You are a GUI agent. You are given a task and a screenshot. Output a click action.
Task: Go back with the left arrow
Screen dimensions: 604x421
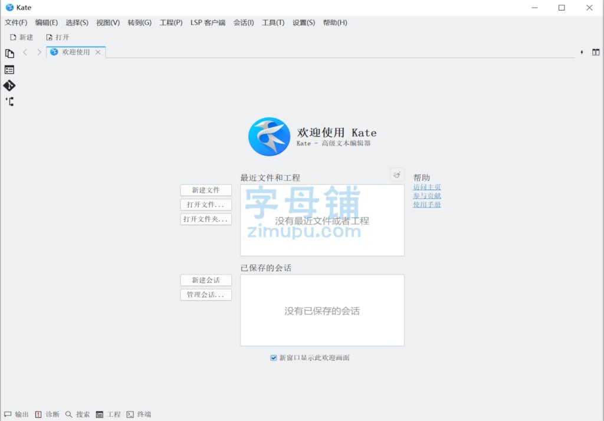tap(25, 52)
